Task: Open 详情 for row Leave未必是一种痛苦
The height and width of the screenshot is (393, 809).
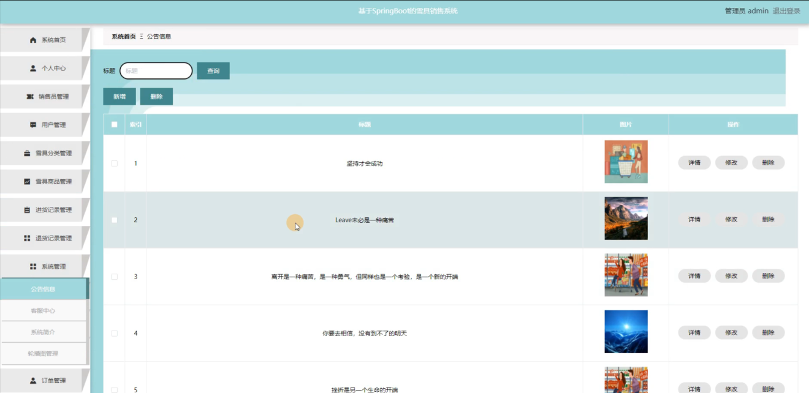Action: tap(694, 219)
